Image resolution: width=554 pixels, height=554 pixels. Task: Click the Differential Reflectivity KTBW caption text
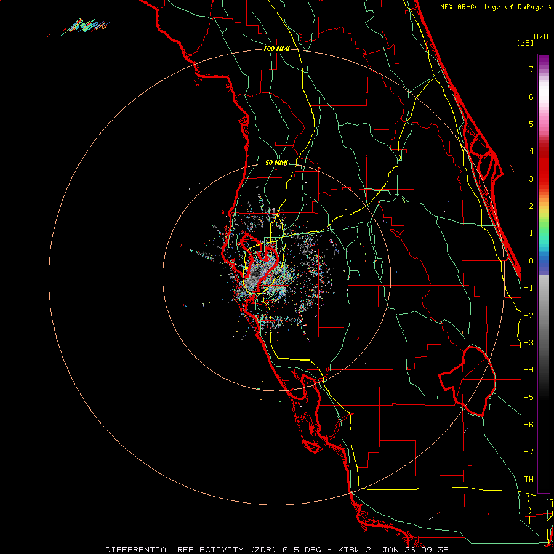click(277, 550)
